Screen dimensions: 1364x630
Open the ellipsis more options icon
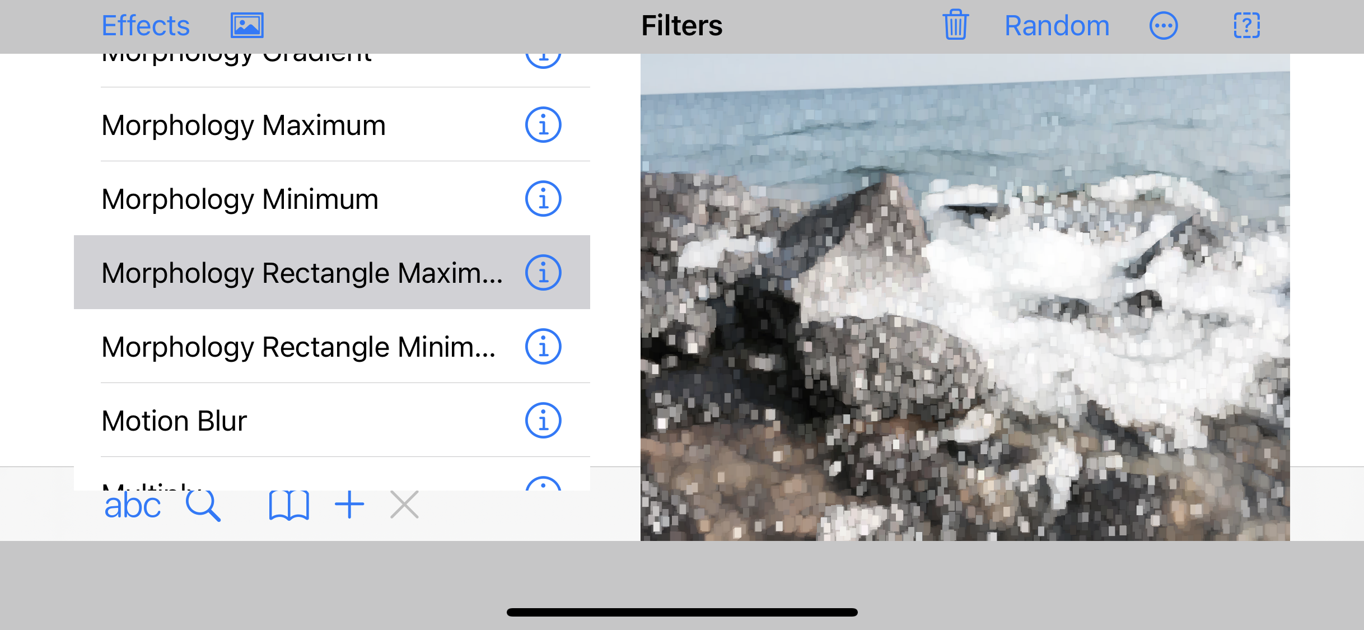coord(1164,26)
